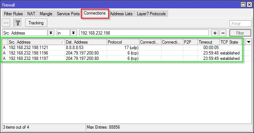Close the Firewall window
This screenshot has width=254, height=133.
[x=249, y=4]
